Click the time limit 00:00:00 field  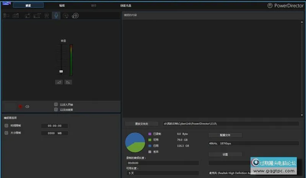click(x=55, y=126)
